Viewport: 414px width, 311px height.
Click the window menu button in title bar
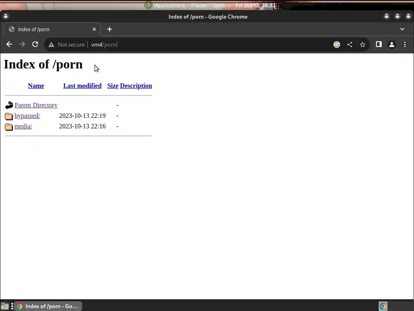6,16
